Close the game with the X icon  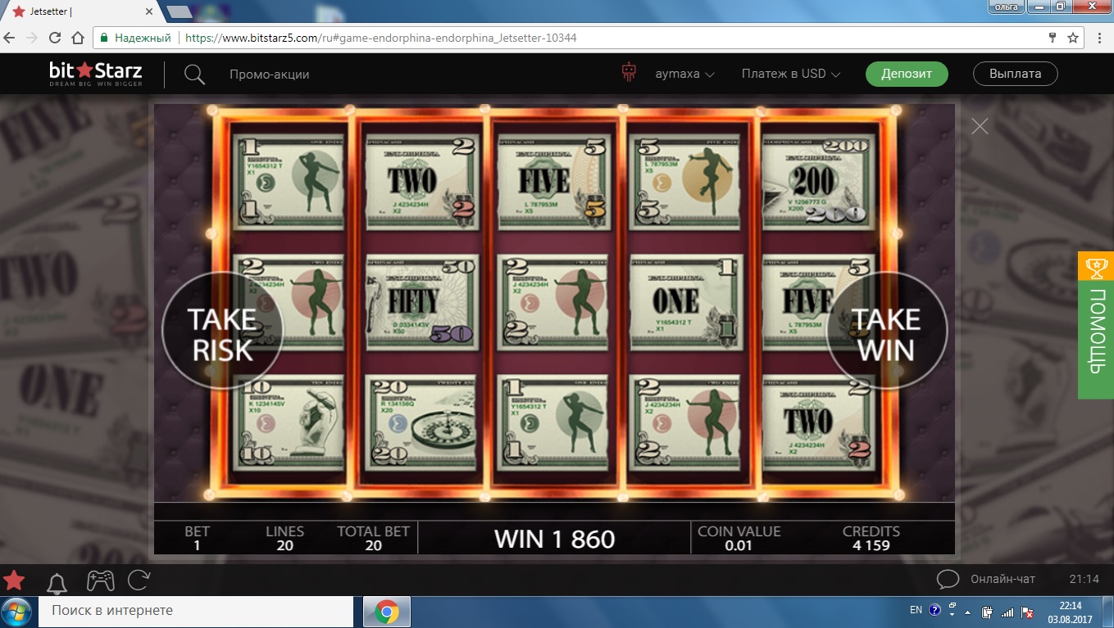coord(980,125)
